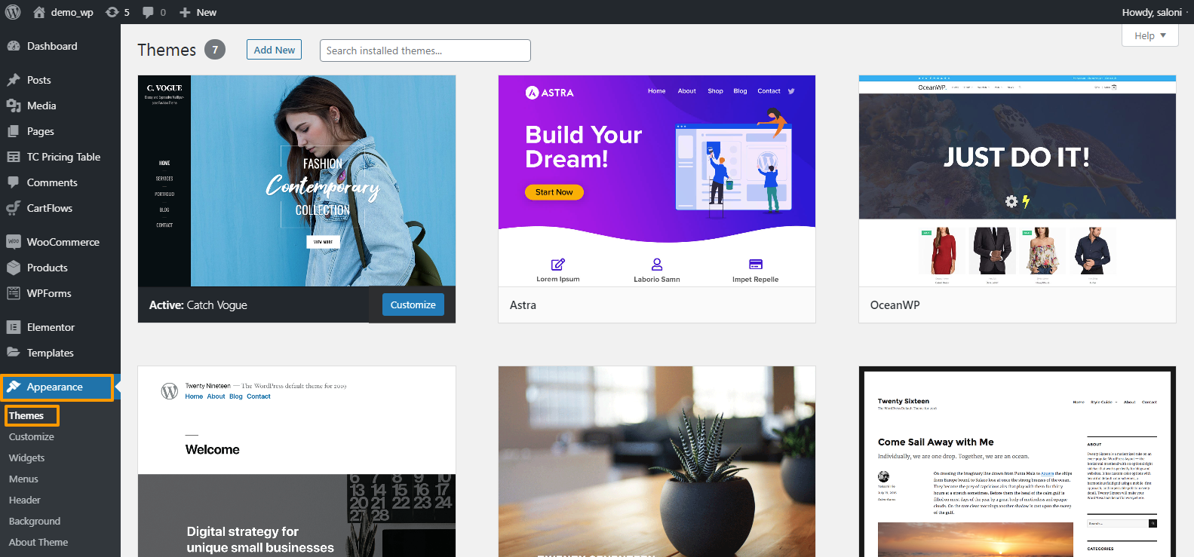
Task: Expand the Help dropdown tab
Action: tap(1150, 35)
